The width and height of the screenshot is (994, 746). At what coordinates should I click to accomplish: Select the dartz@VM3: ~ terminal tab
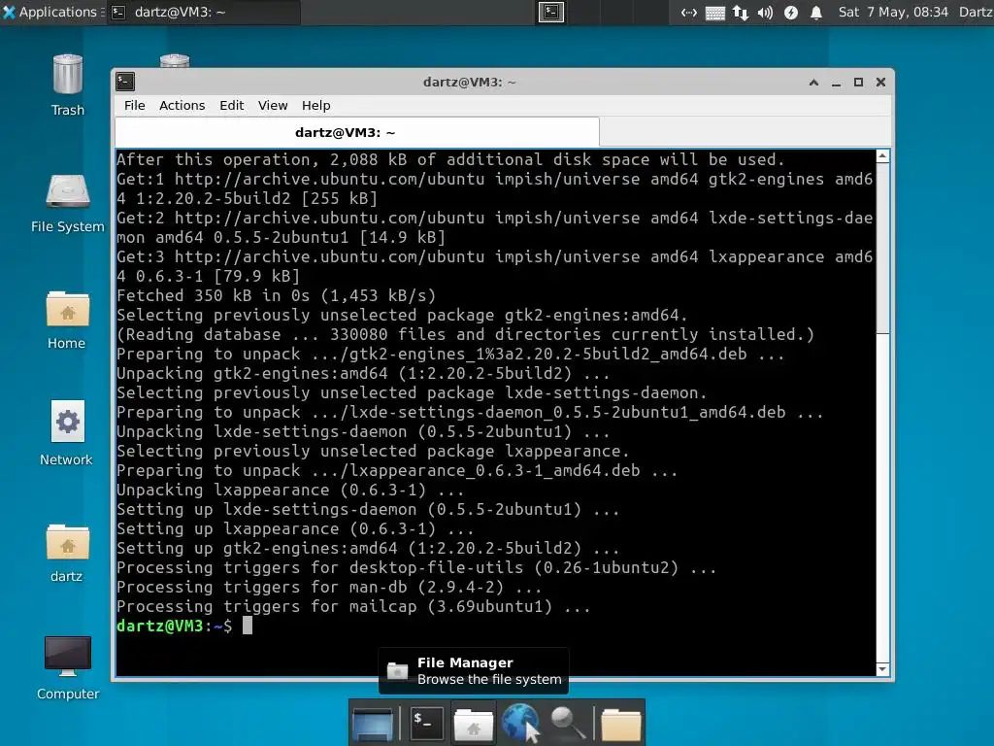[357, 132]
